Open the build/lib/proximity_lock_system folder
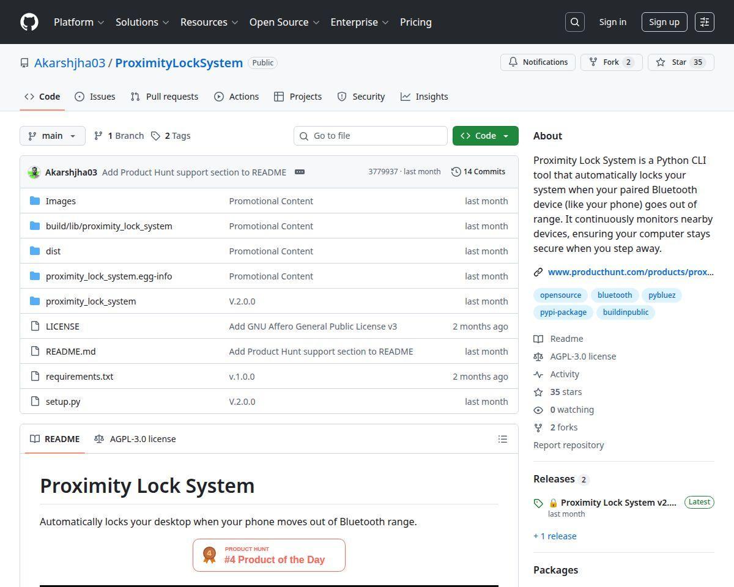The height and width of the screenshot is (587, 734). coord(109,226)
